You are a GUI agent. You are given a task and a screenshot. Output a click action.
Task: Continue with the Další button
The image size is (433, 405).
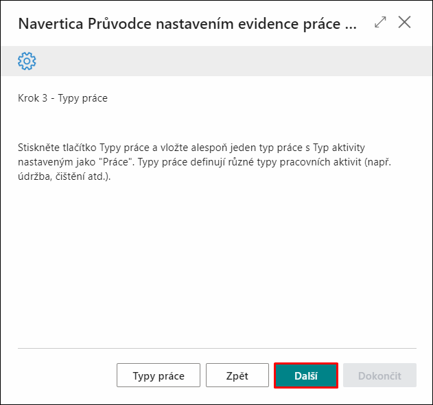click(306, 375)
